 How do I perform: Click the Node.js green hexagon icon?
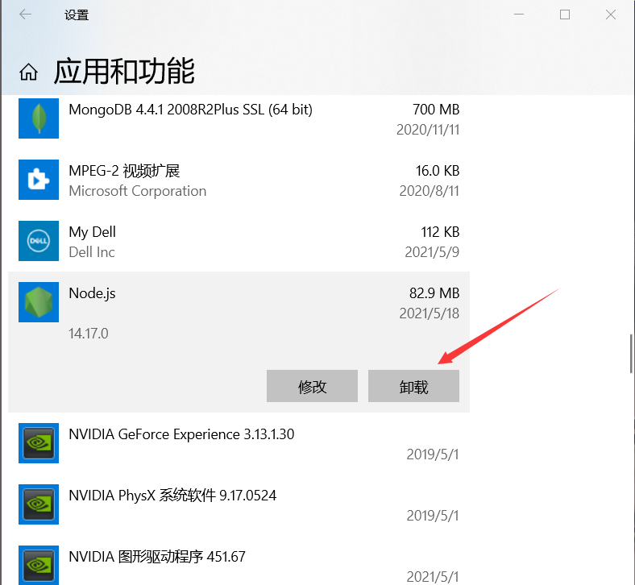pyautogui.click(x=39, y=302)
